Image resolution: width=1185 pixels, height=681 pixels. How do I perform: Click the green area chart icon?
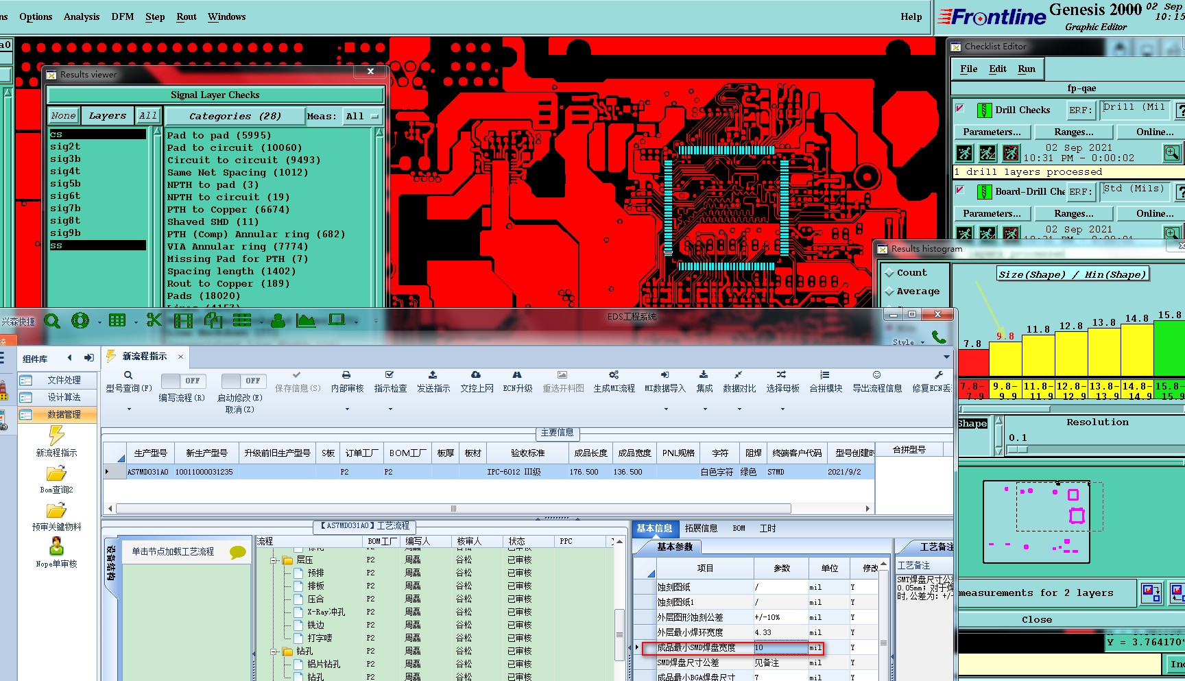pos(306,320)
